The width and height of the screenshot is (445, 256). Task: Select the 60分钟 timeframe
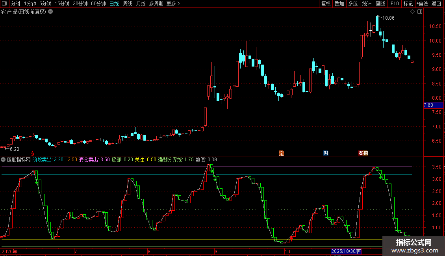coord(98,4)
